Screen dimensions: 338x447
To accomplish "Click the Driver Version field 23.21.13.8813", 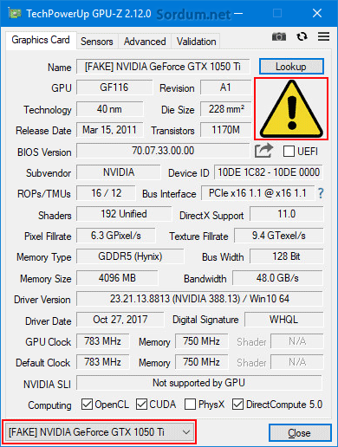I will [x=199, y=299].
